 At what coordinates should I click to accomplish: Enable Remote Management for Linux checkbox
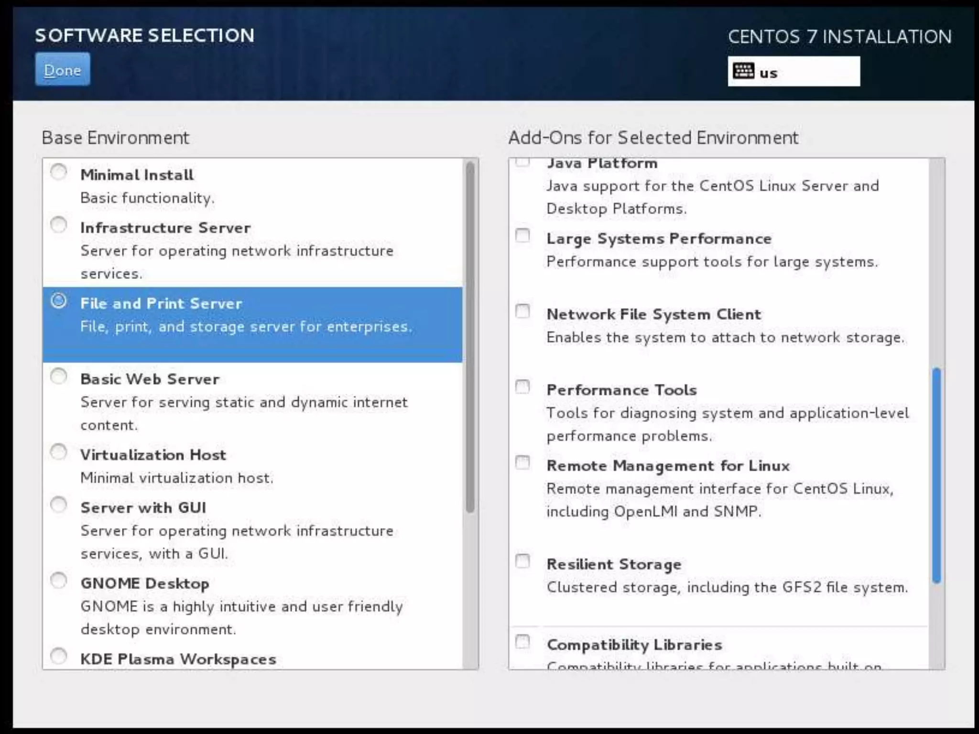point(522,463)
